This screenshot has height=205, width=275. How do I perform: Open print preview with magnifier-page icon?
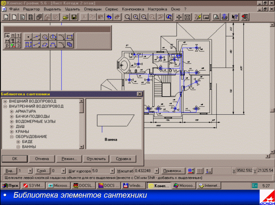point(216,17)
